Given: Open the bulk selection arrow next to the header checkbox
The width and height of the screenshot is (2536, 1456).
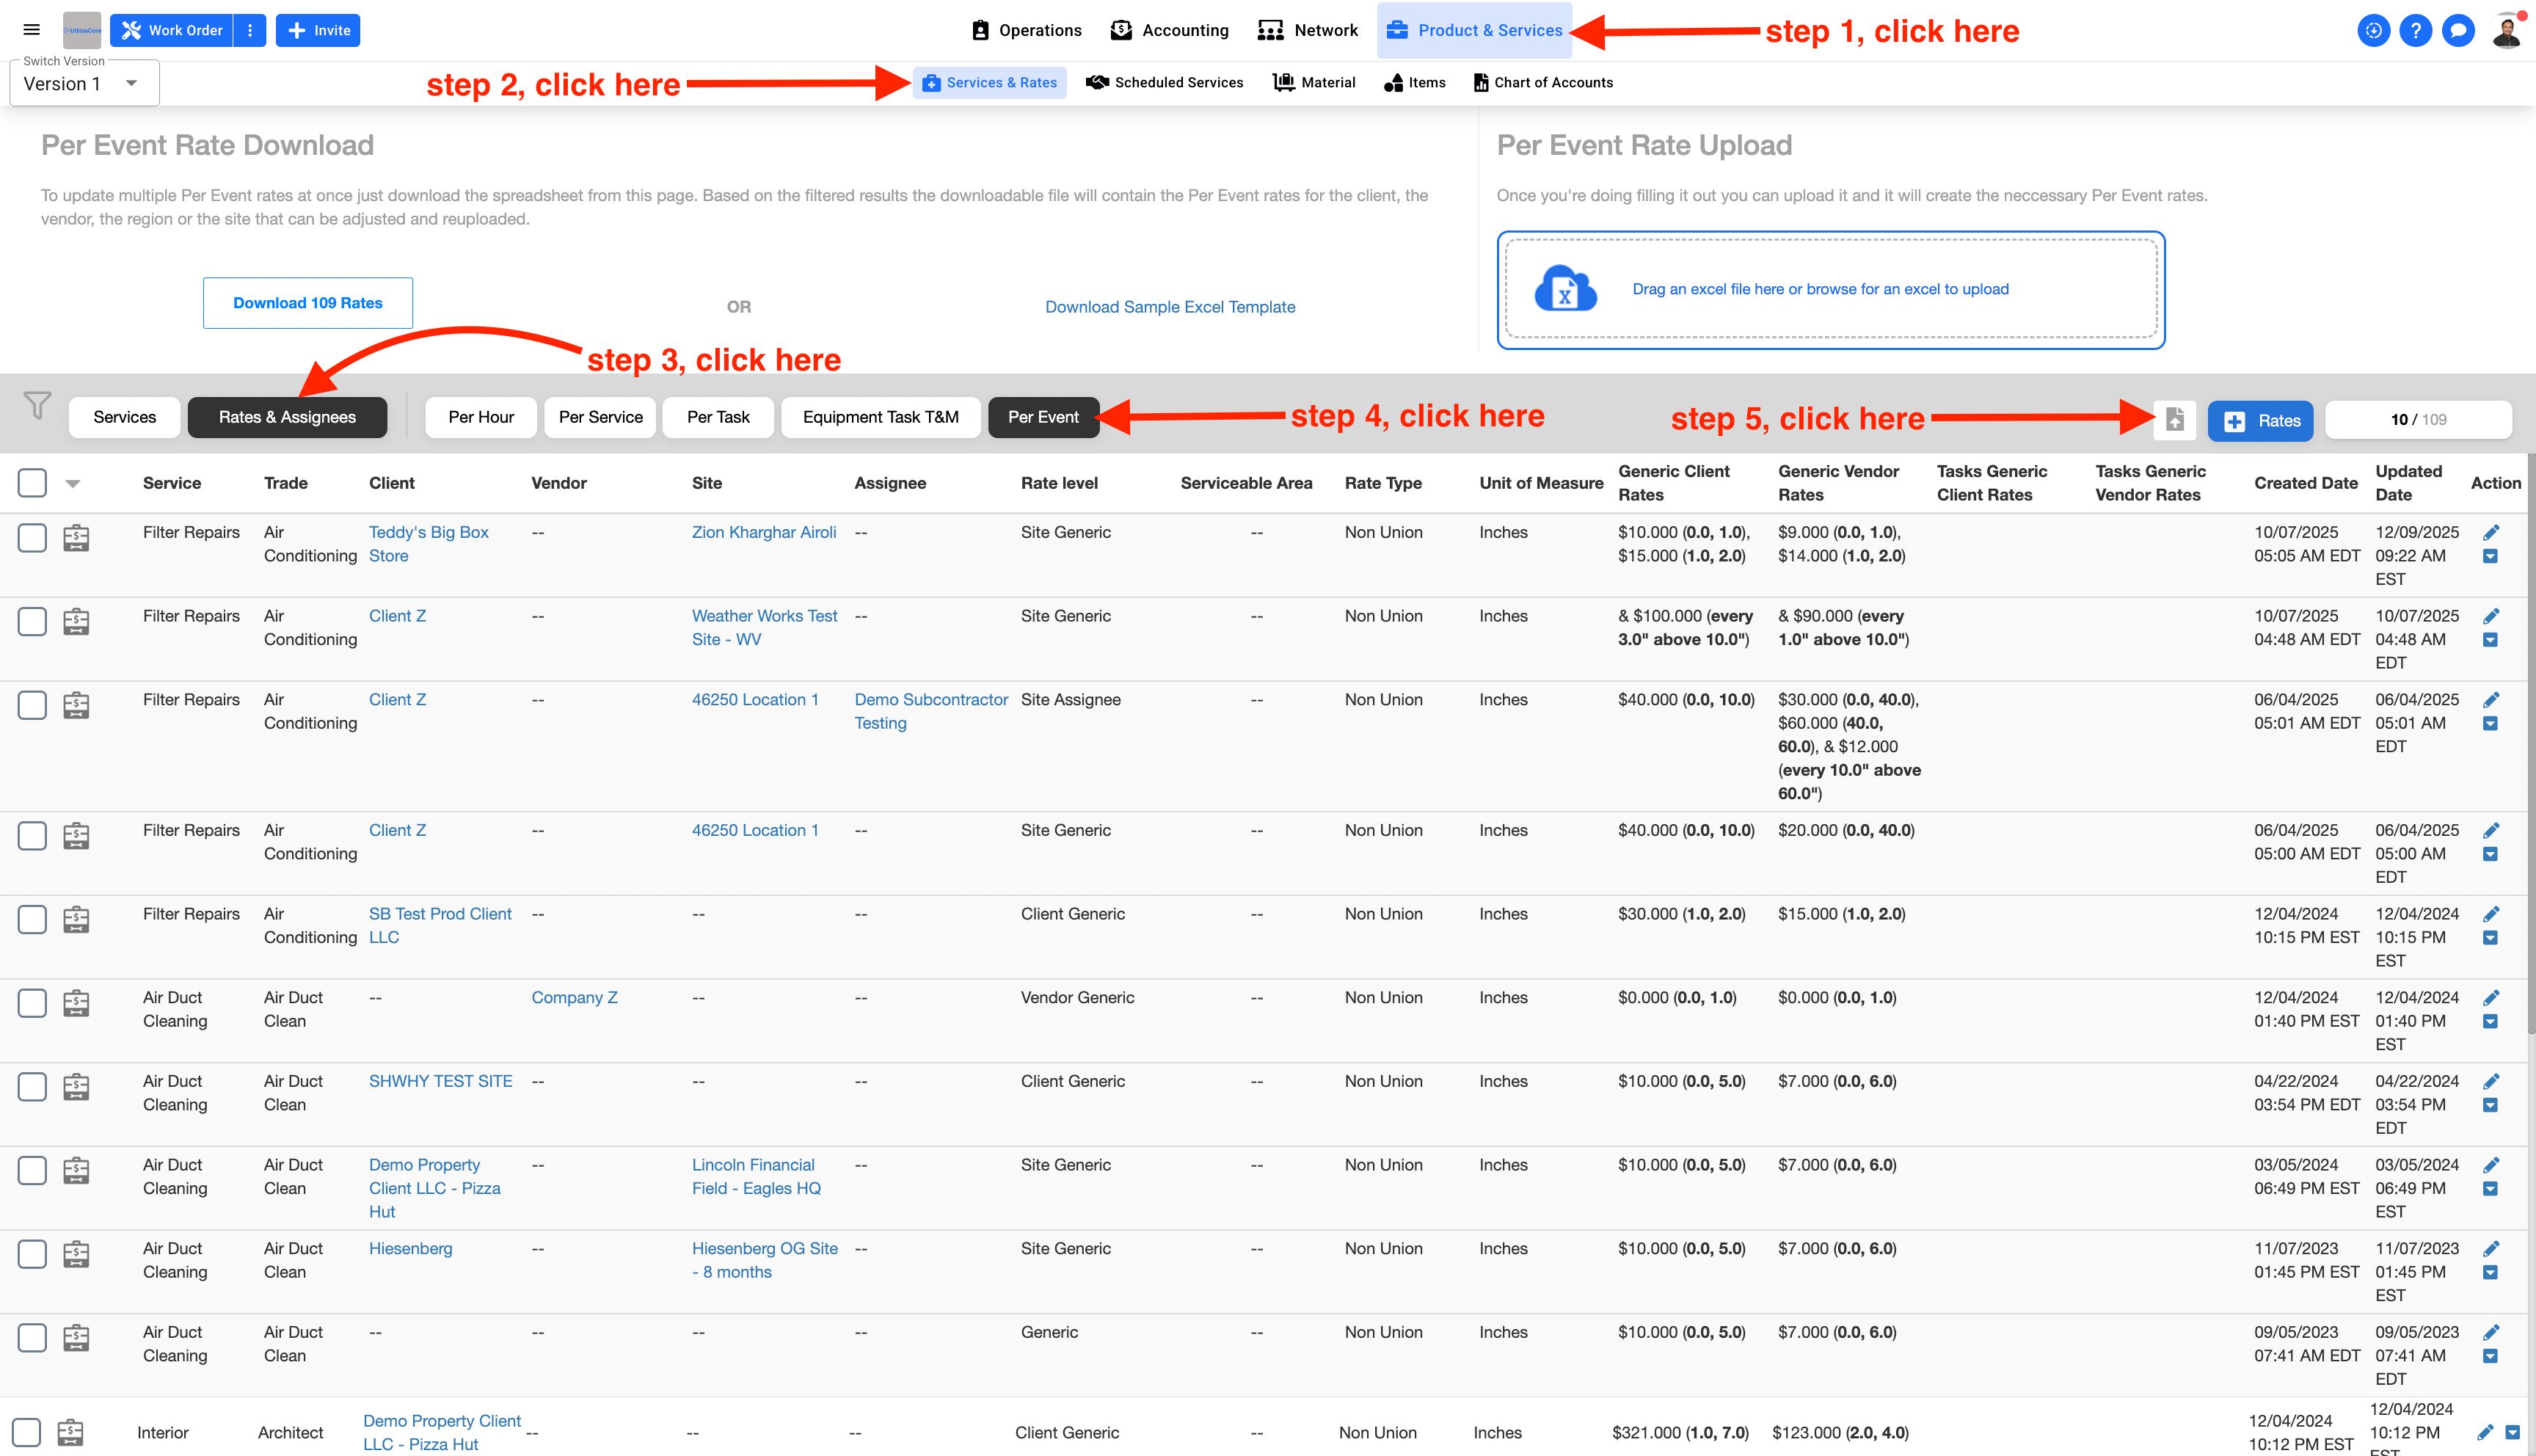Looking at the screenshot, I should click(x=73, y=484).
